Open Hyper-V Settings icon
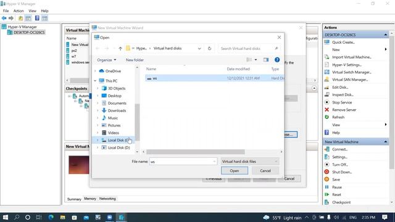 (326, 65)
